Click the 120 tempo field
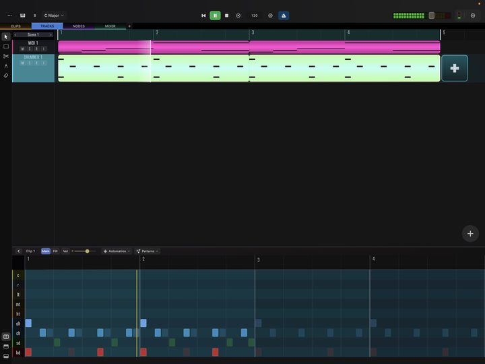The width and height of the screenshot is (485, 364). coord(255,16)
